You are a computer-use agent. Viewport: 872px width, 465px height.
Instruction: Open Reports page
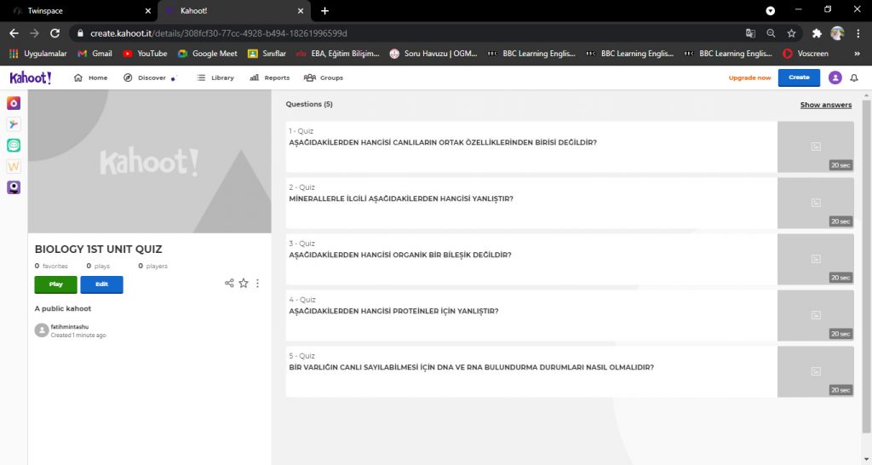[270, 77]
